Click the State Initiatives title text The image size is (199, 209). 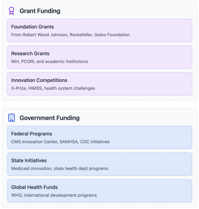[29, 161]
